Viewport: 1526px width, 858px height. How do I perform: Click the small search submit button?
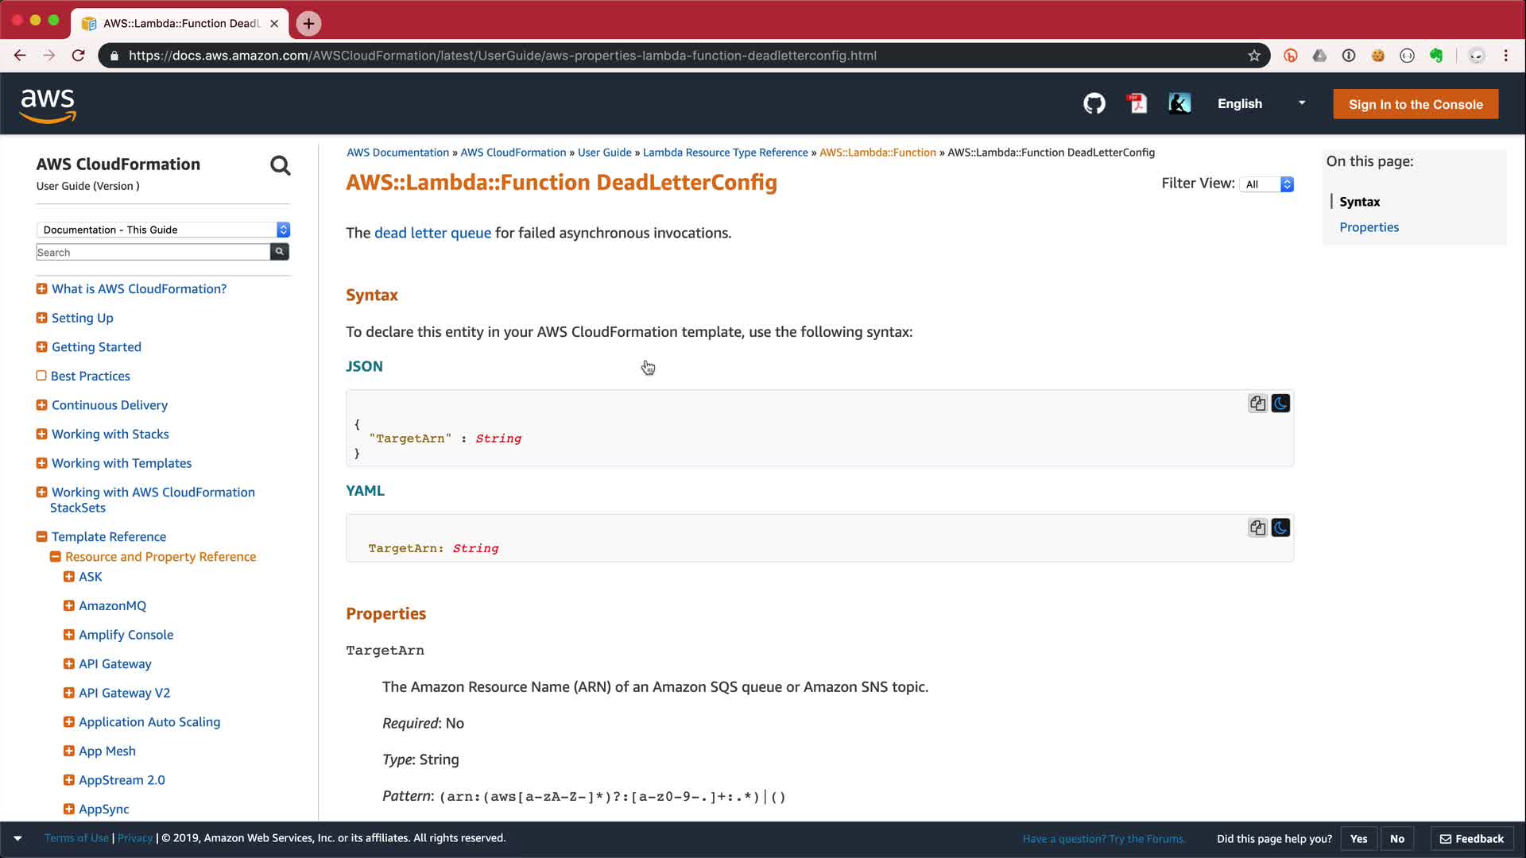coord(280,252)
